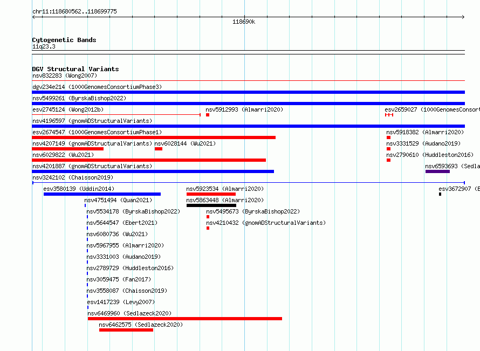Click the nsv6080736 (Wu2021) label
Viewport: 480px width, 351px height.
coord(117,234)
